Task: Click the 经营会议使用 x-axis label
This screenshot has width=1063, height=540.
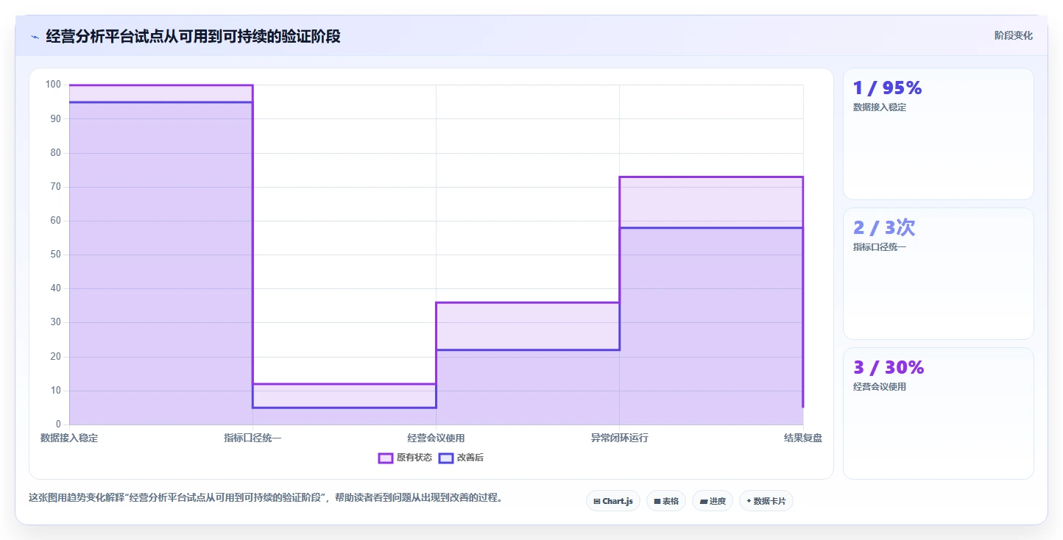Action: [436, 438]
